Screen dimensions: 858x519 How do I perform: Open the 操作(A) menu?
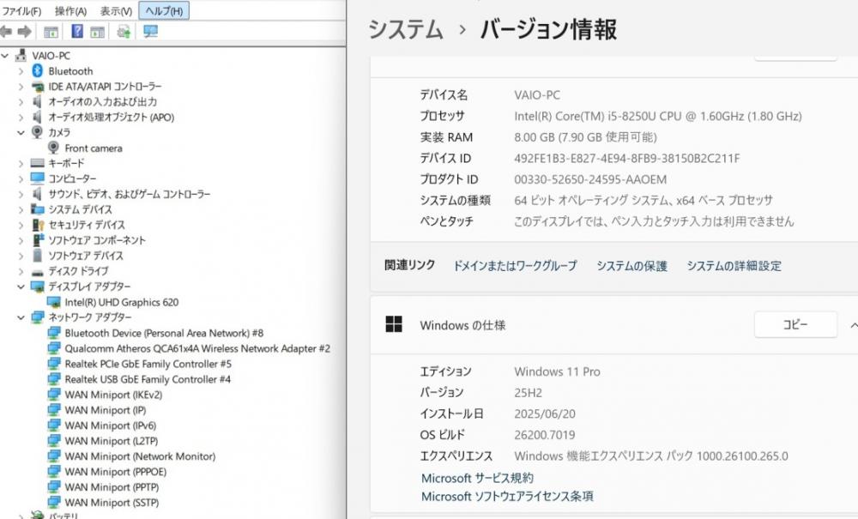[x=70, y=11]
